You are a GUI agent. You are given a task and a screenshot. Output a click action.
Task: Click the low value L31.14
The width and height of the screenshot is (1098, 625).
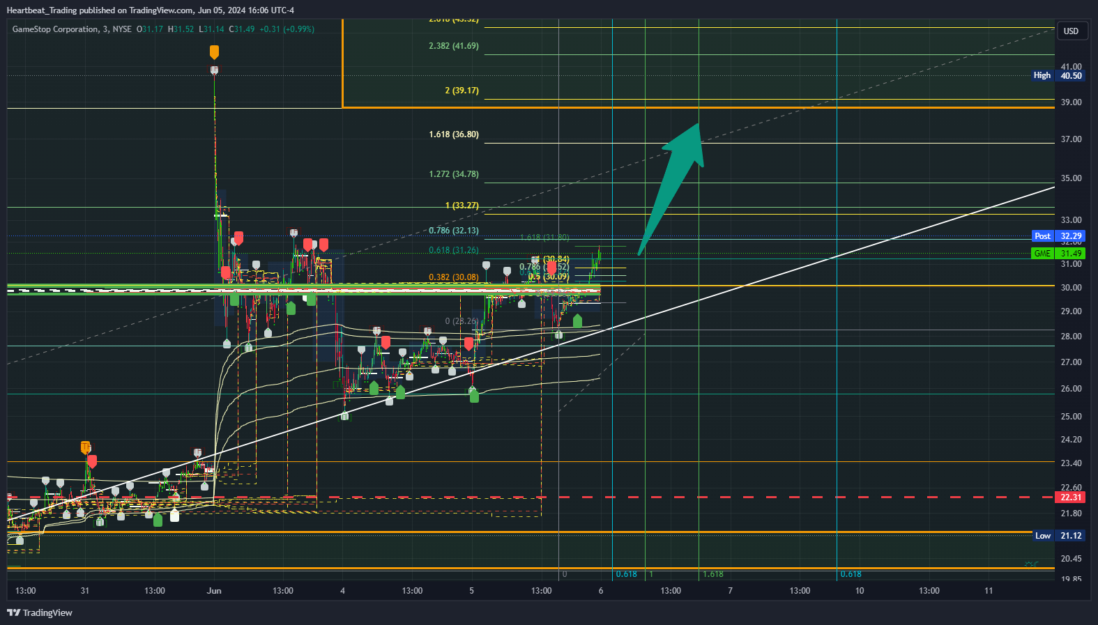211,29
